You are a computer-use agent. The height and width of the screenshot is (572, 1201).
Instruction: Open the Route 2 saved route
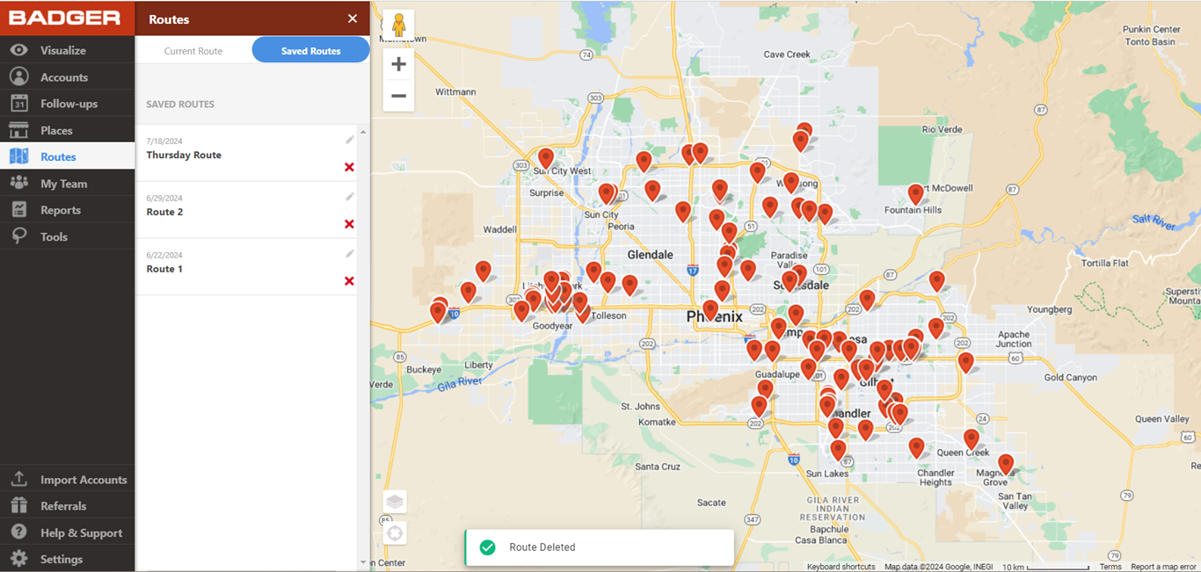tap(246, 210)
